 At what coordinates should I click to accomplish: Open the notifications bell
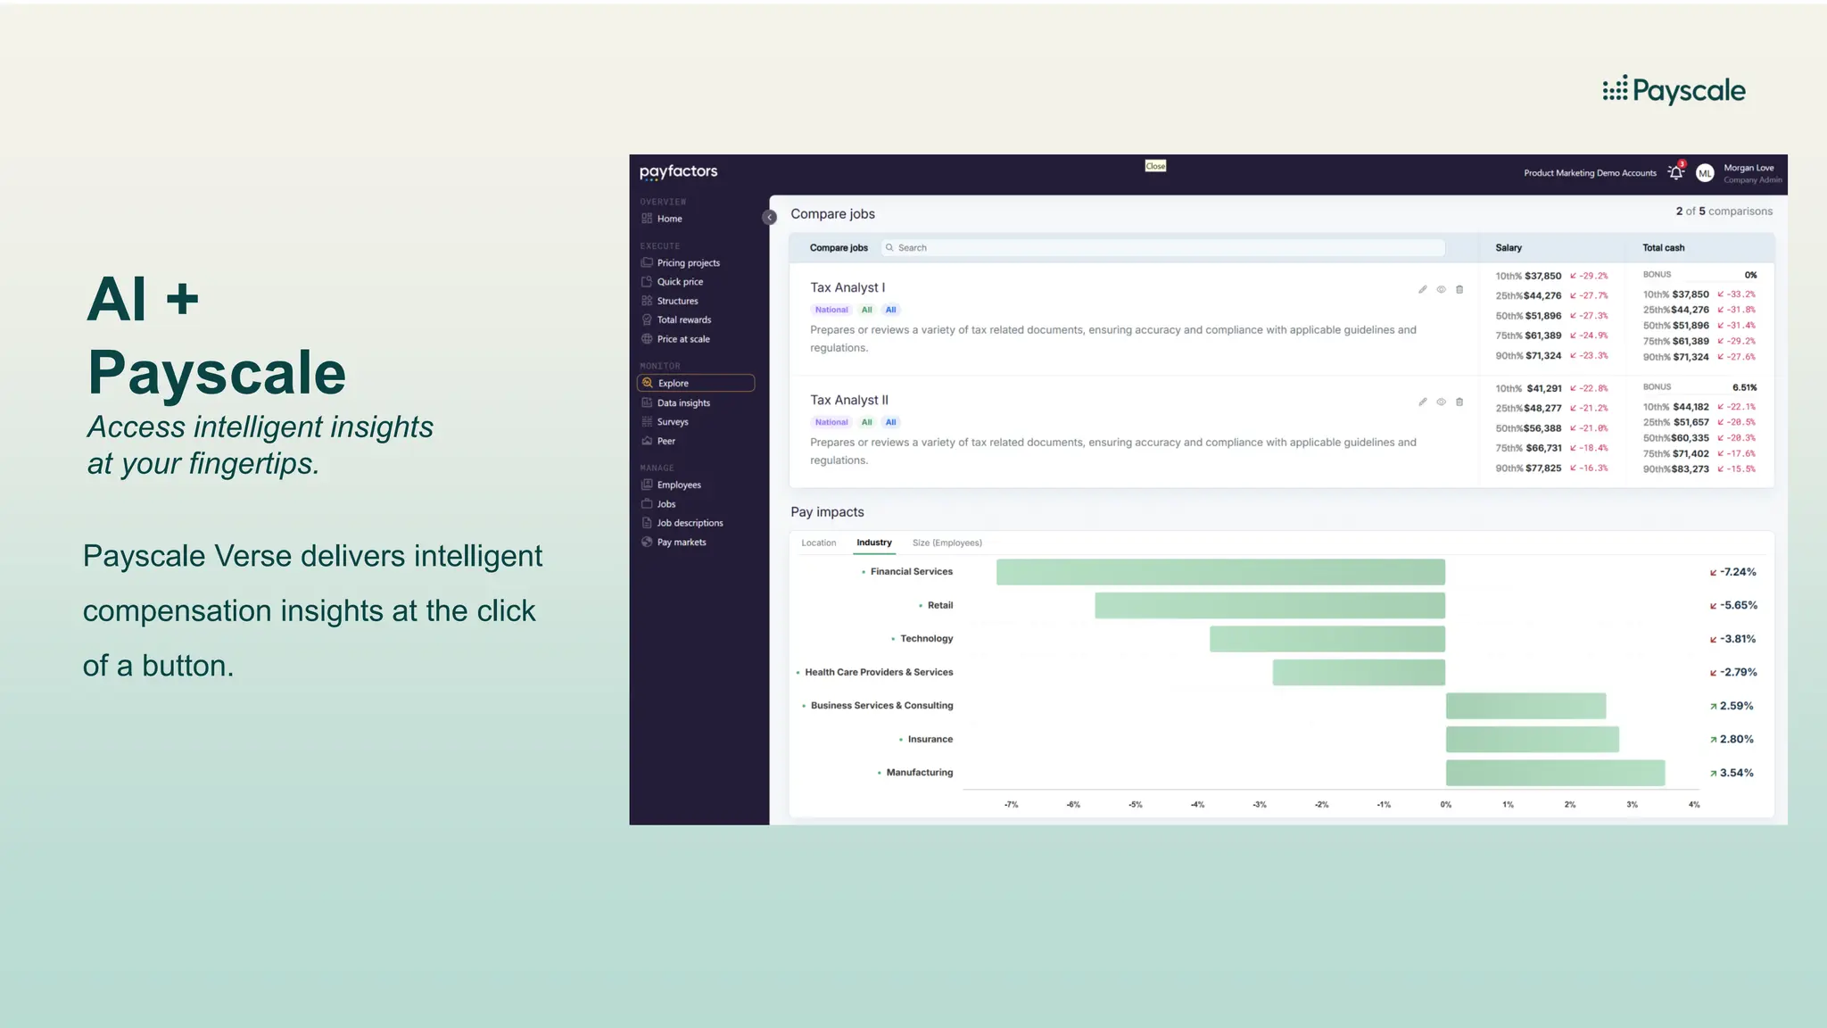pos(1675,172)
